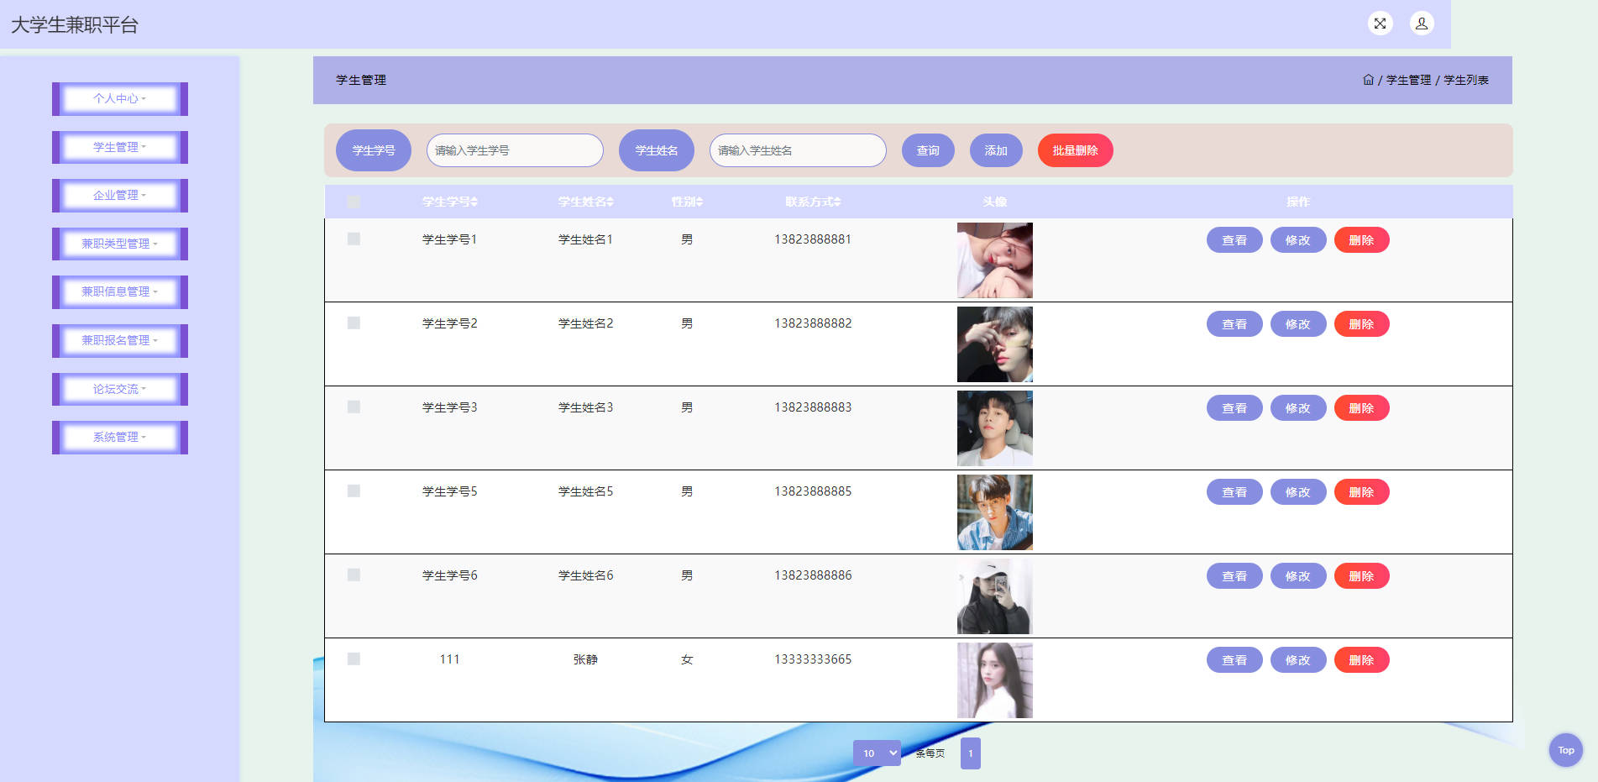Expand the 兼职类型管理 menu
The height and width of the screenshot is (782, 1598).
coord(120,244)
